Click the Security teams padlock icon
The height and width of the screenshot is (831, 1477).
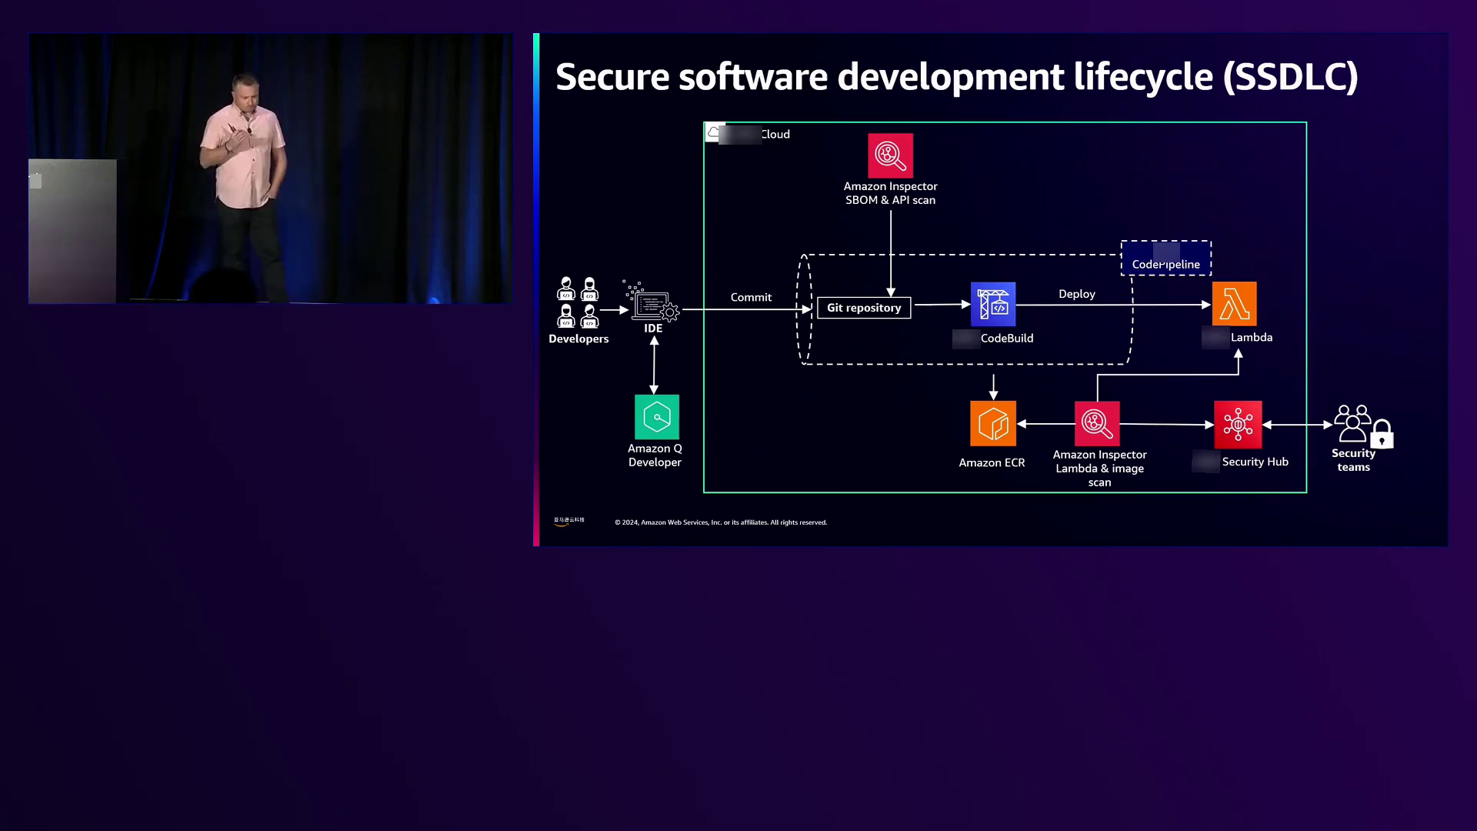(1382, 434)
